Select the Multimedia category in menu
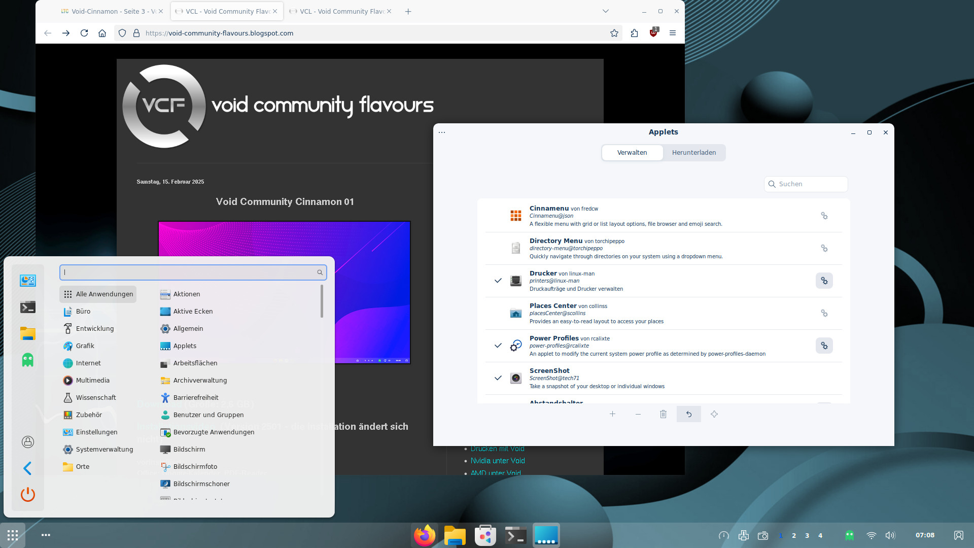Screen dimensions: 974x548 tap(92, 380)
